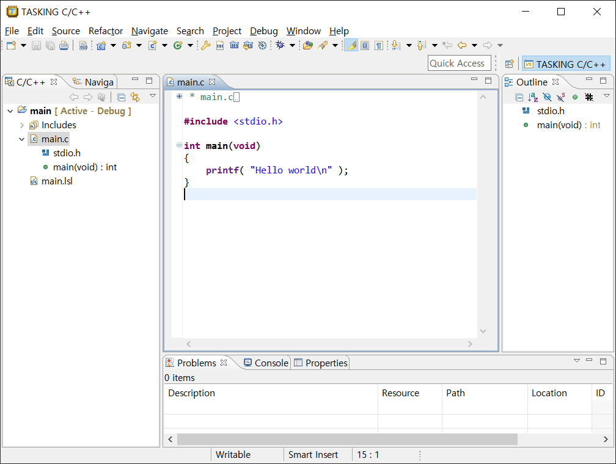Click the New C project icon
Image resolution: width=616 pixels, height=464 pixels.
[101, 46]
